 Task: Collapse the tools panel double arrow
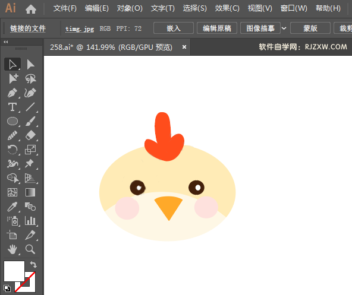[6, 42]
